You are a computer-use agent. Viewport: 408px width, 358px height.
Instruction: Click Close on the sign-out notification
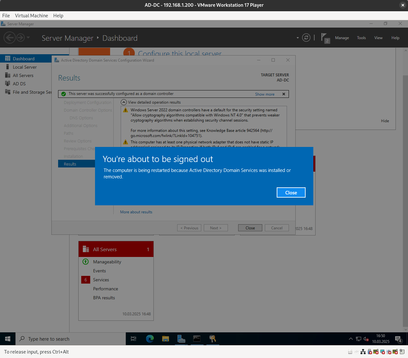tap(291, 192)
